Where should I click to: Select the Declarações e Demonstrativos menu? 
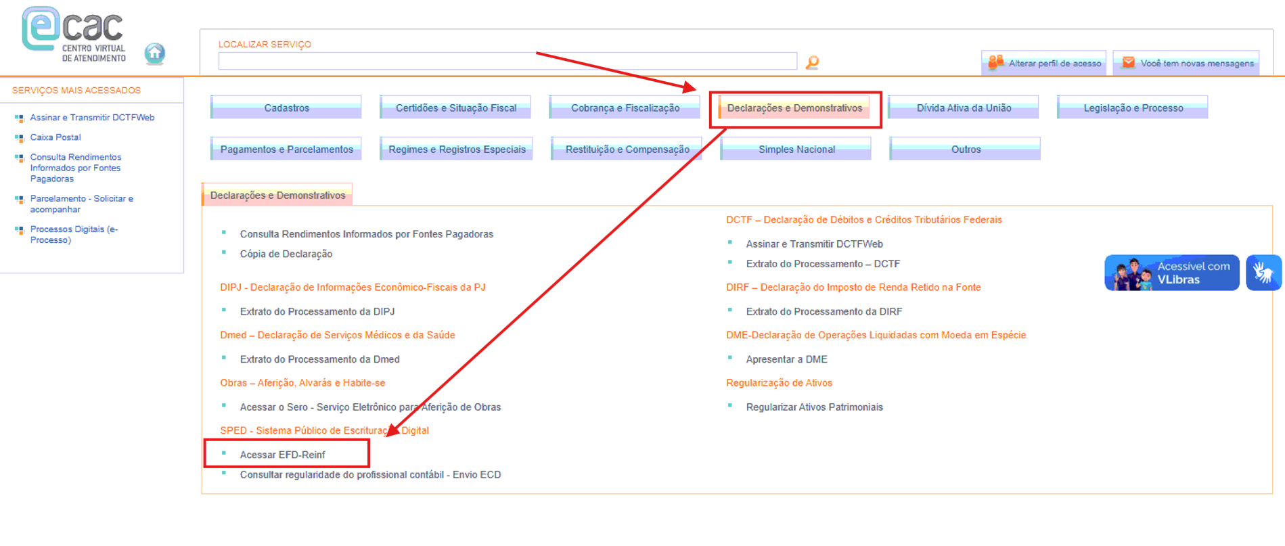[794, 108]
